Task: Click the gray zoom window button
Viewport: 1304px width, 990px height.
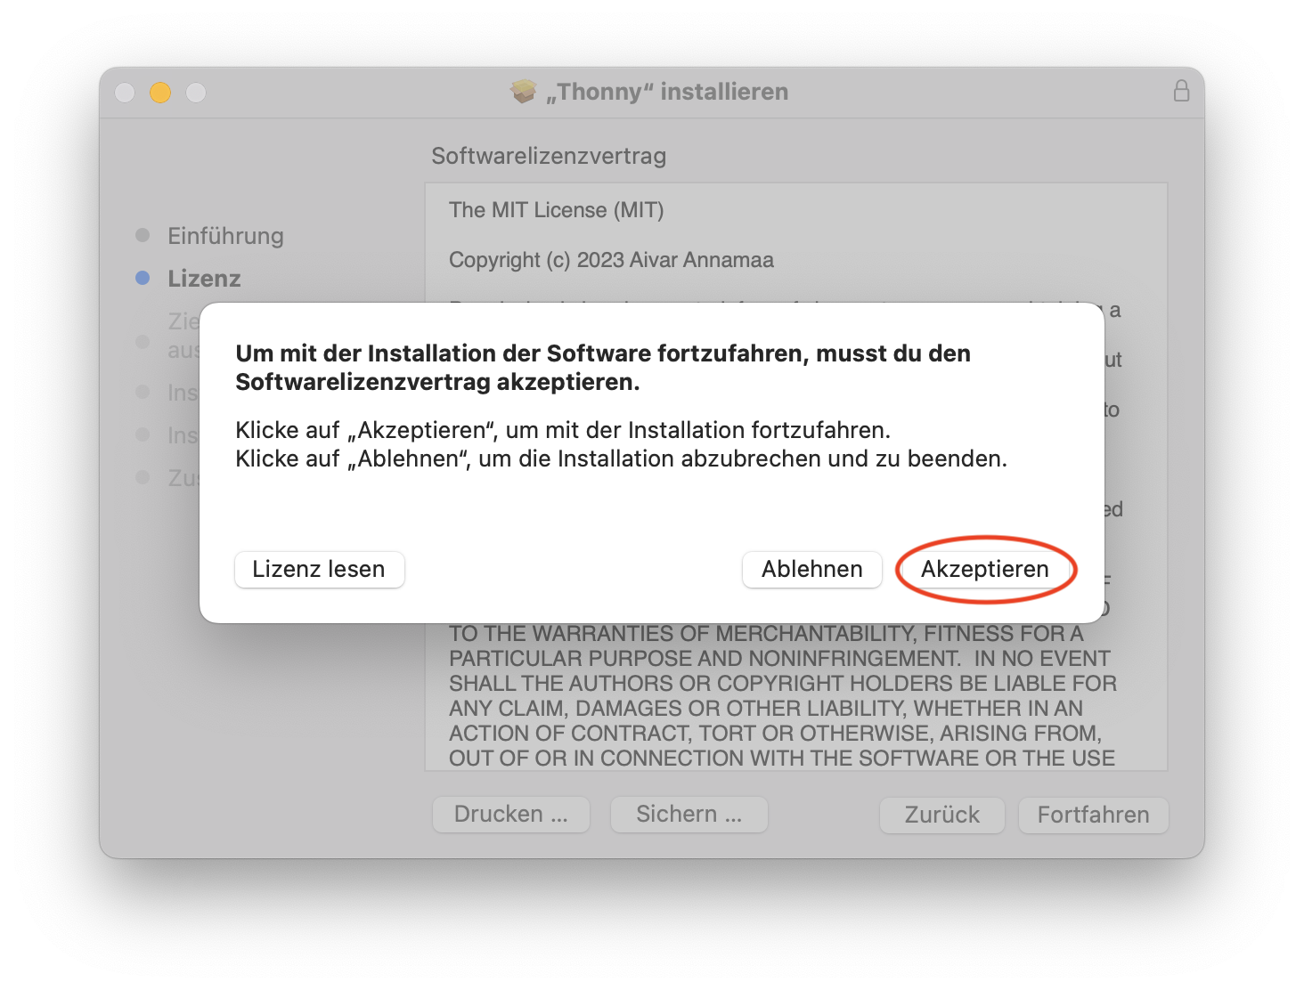Action: tap(196, 93)
